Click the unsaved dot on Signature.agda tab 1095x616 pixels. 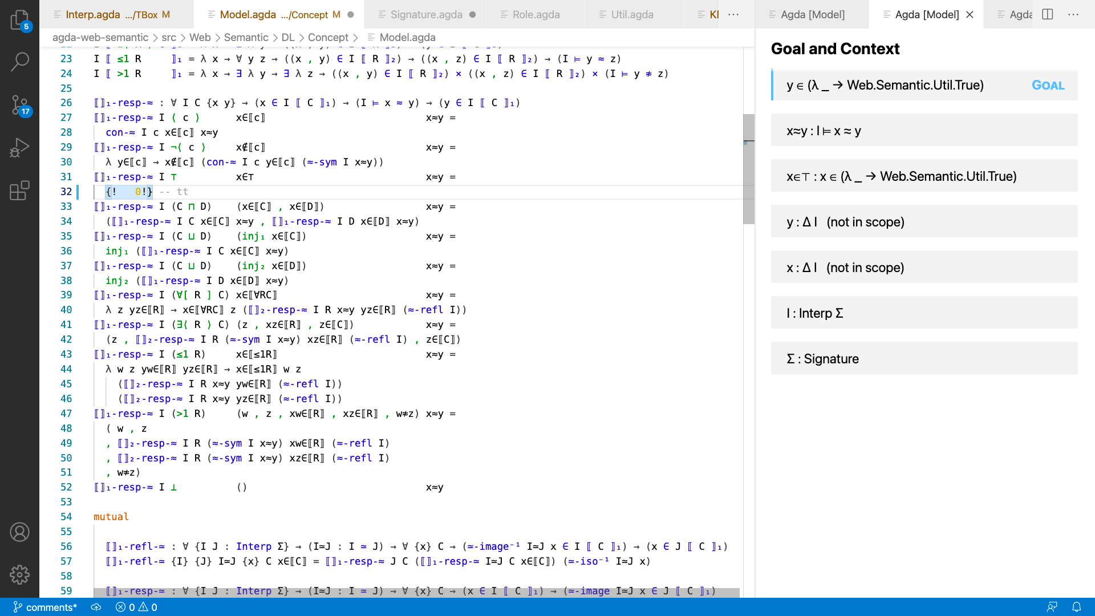(472, 15)
